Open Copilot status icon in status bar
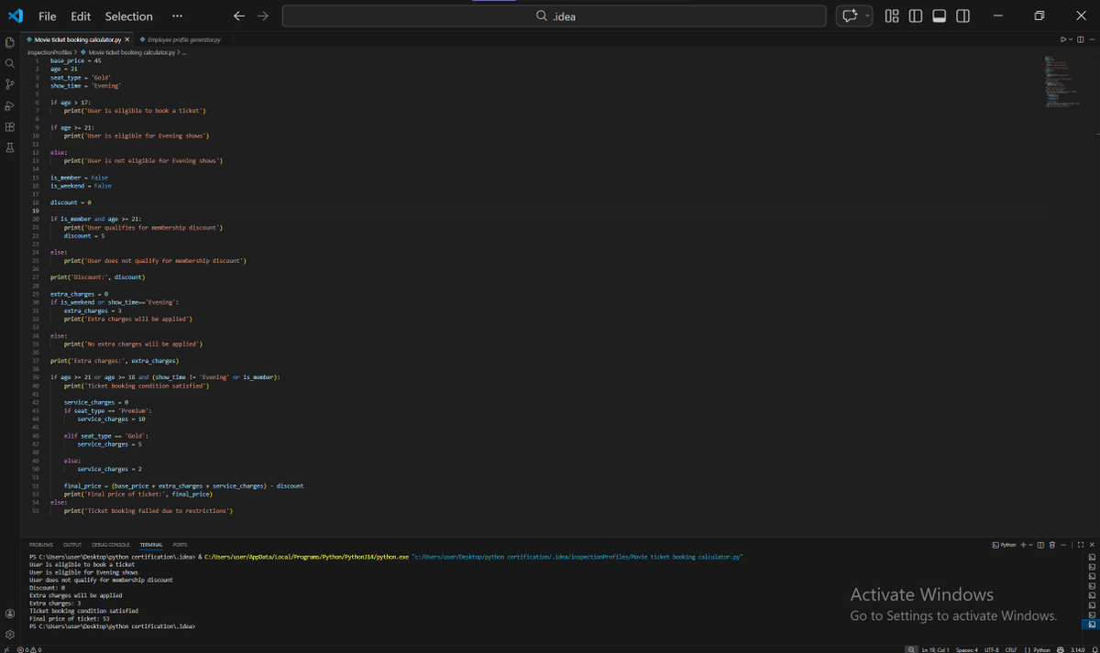1100x653 pixels. (x=1061, y=649)
